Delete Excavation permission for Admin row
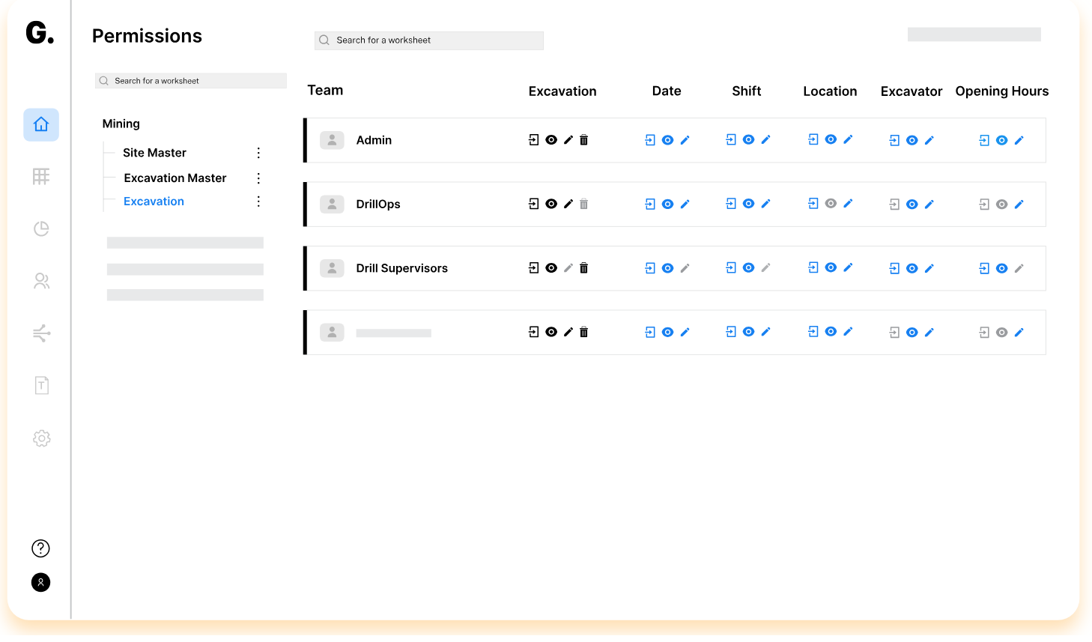This screenshot has height=642, width=1092. (584, 140)
